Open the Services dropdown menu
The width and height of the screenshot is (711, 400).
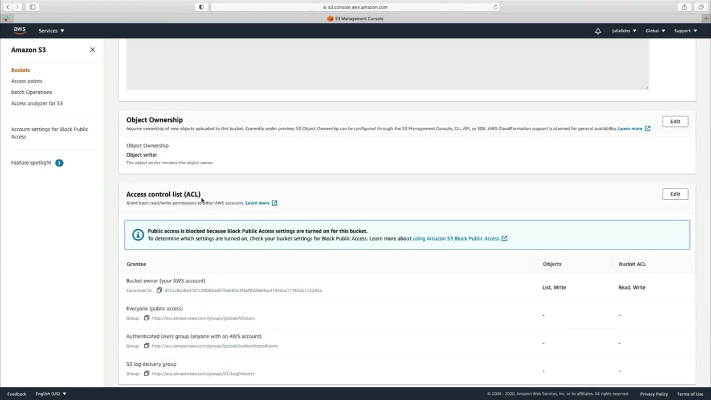(x=51, y=31)
